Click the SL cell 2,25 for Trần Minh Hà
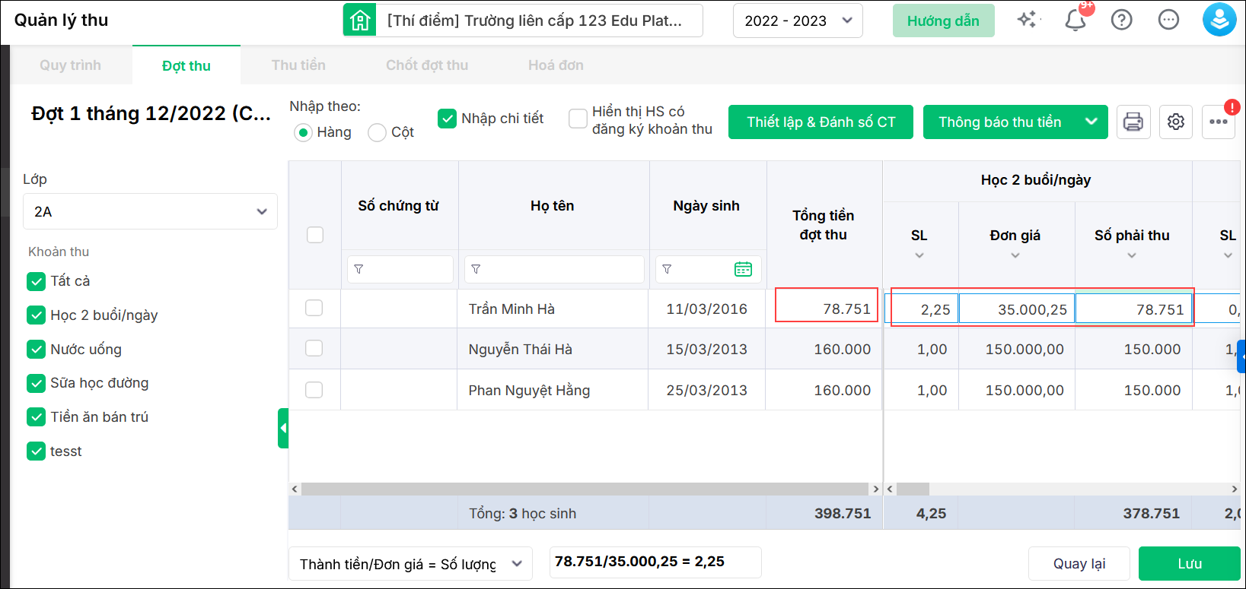Image resolution: width=1246 pixels, height=589 pixels. (x=922, y=309)
